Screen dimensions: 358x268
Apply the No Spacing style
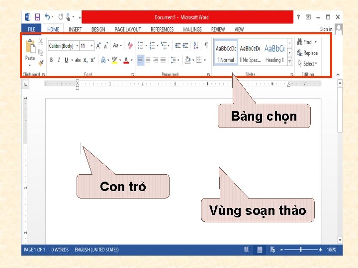point(250,53)
